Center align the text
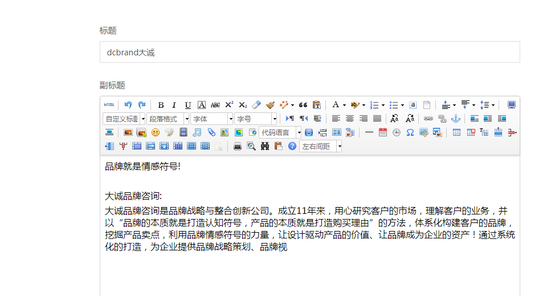The width and height of the screenshot is (551, 296). (350, 119)
